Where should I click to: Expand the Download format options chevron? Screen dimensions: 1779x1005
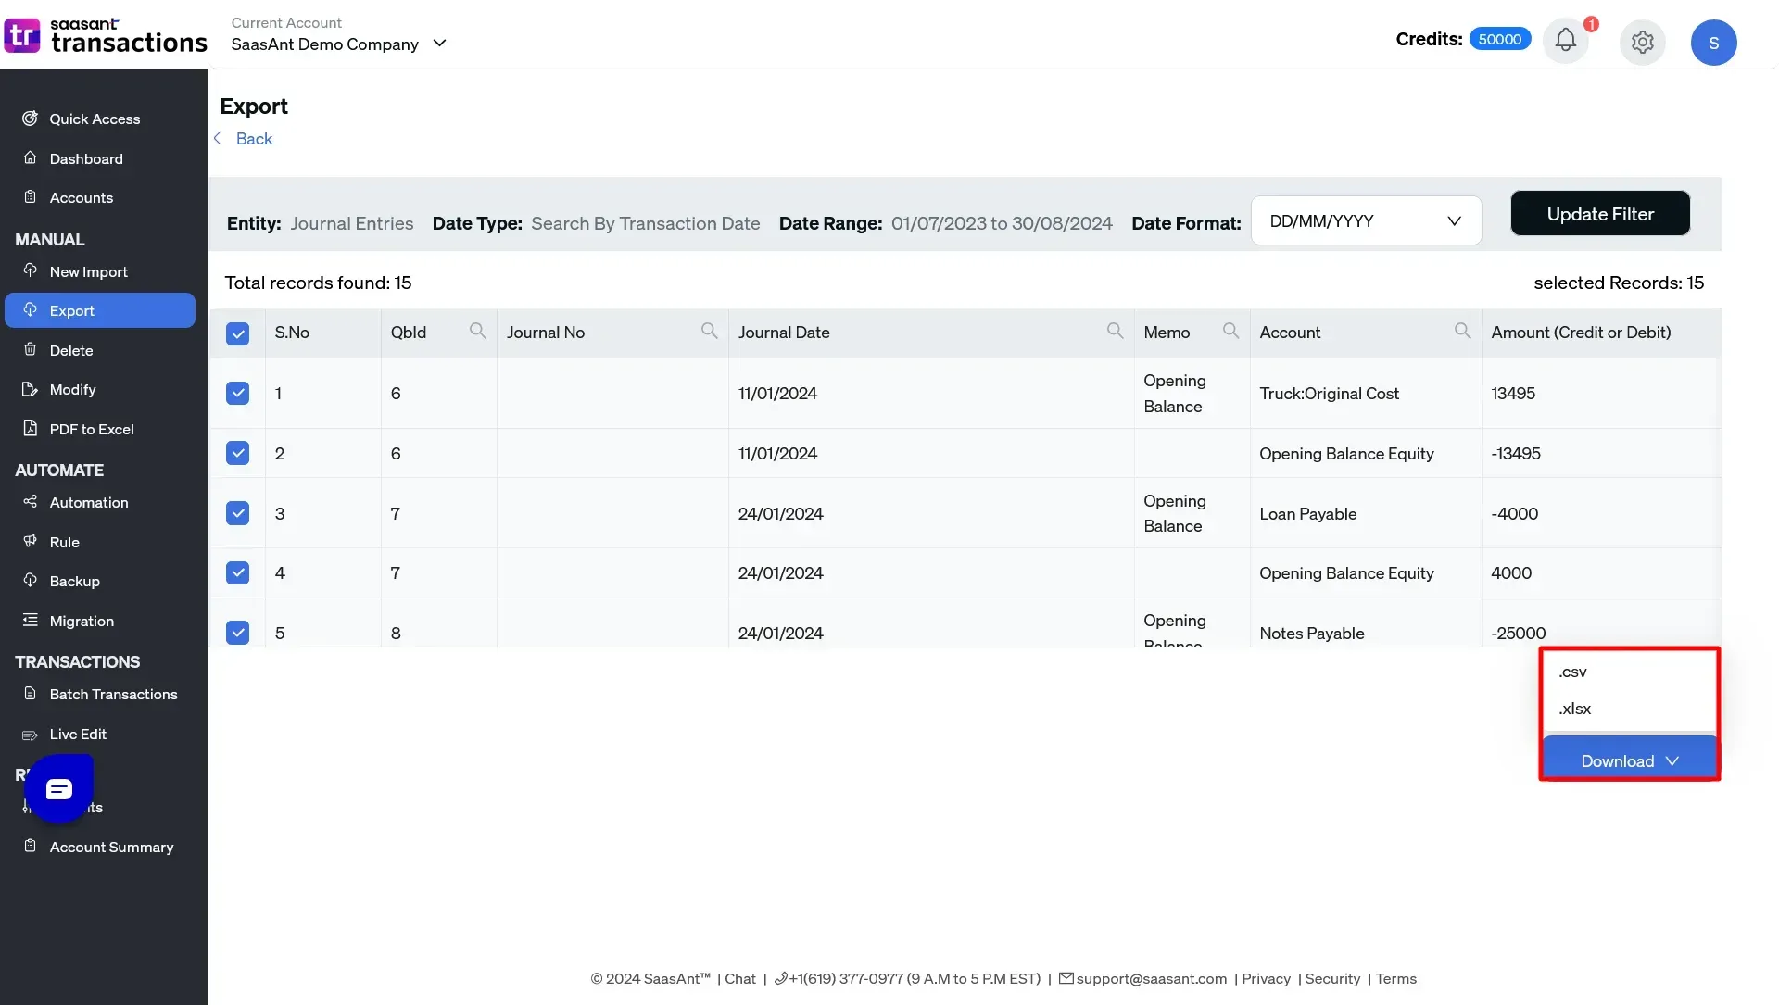[x=1672, y=760]
